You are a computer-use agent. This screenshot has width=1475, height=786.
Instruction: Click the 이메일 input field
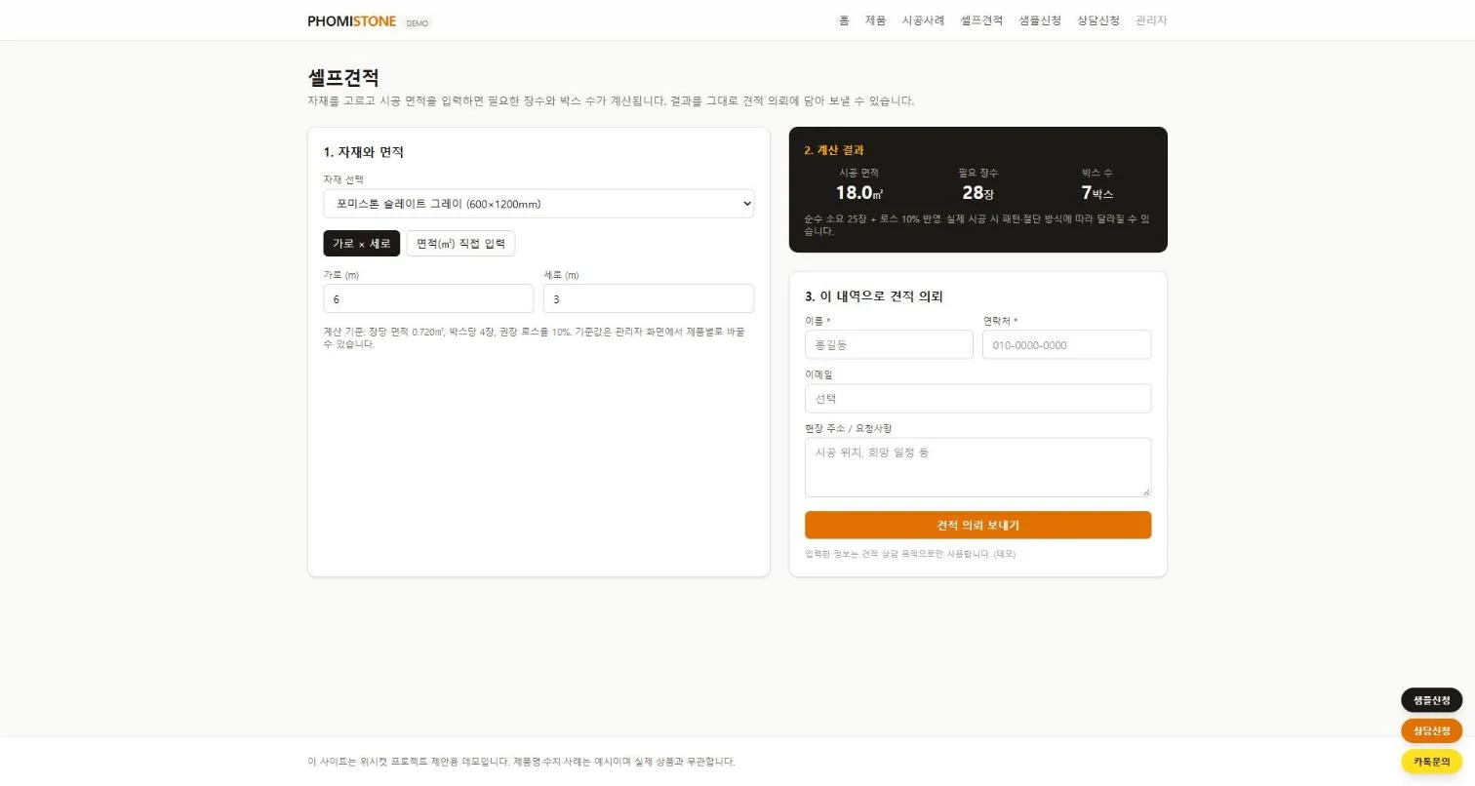(x=977, y=398)
